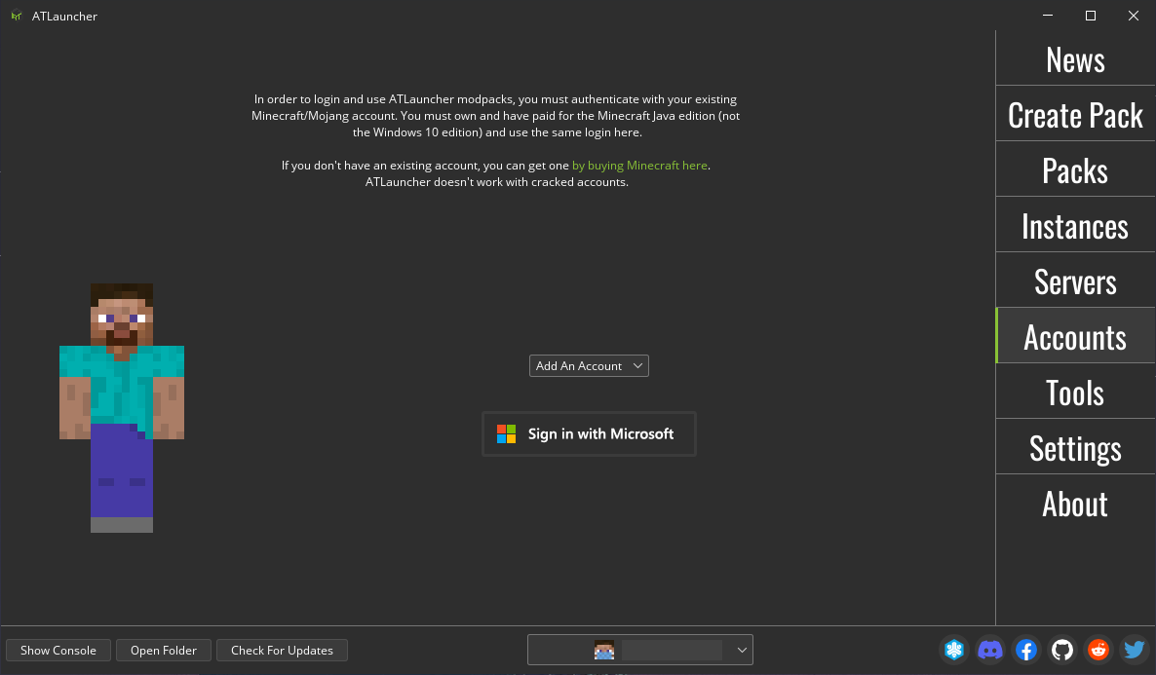Open the Packs section
The height and width of the screenshot is (675, 1156).
[x=1074, y=169]
